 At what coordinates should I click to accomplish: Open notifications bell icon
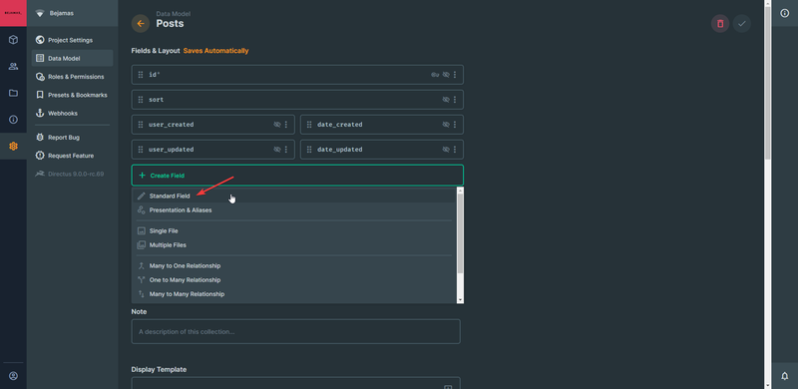coord(785,375)
